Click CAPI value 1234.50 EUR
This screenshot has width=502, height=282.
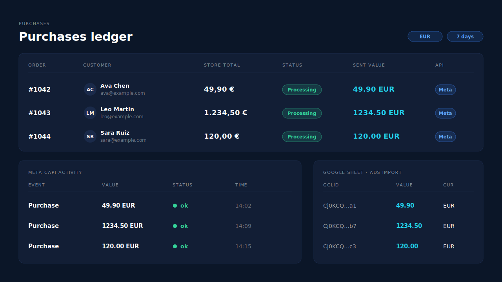click(122, 226)
